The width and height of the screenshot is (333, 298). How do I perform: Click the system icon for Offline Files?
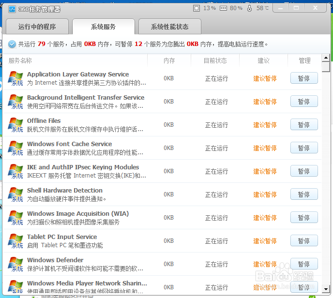point(15,125)
